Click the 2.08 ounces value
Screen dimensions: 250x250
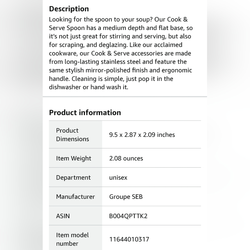(126, 158)
